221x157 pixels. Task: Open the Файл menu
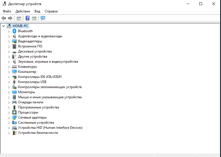[7, 11]
